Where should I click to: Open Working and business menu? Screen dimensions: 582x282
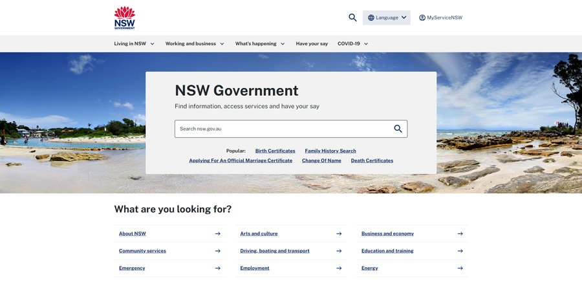190,43
